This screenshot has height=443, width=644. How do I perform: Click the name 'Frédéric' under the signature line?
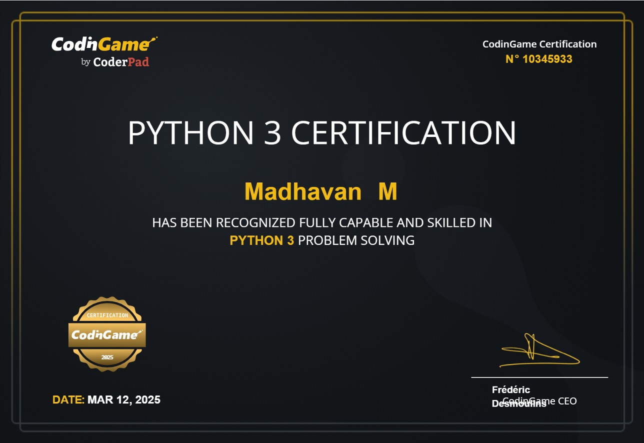(511, 390)
